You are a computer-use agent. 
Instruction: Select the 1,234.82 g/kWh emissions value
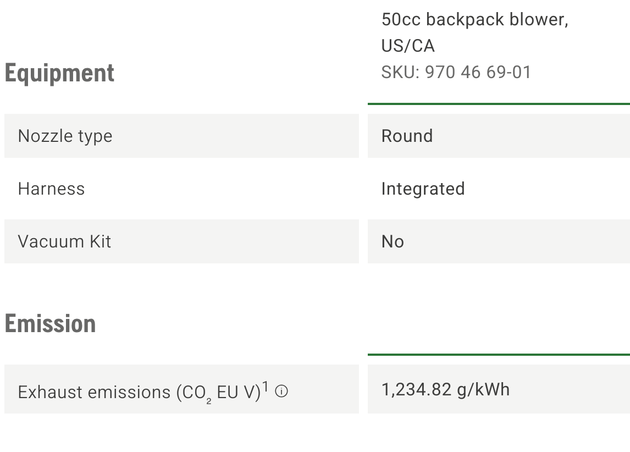(445, 389)
